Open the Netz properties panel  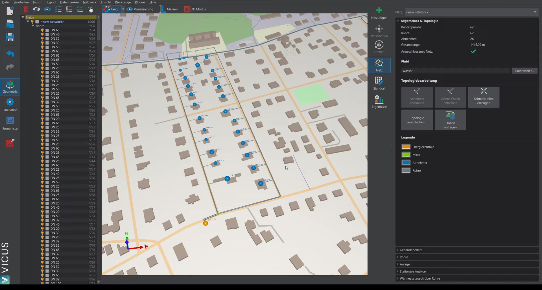click(x=379, y=65)
